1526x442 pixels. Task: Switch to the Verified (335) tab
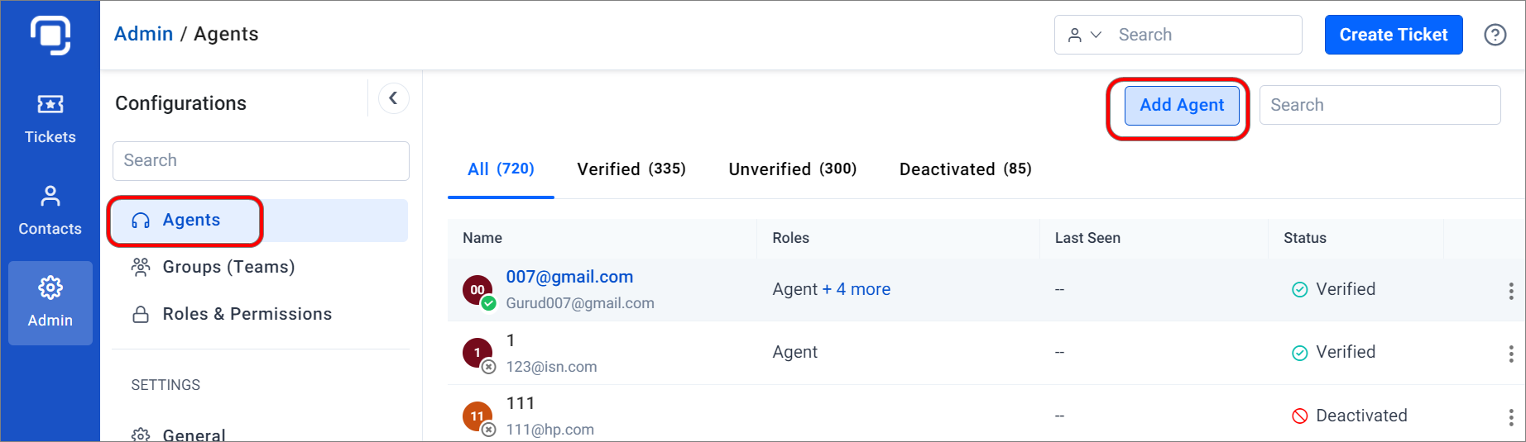point(631,169)
